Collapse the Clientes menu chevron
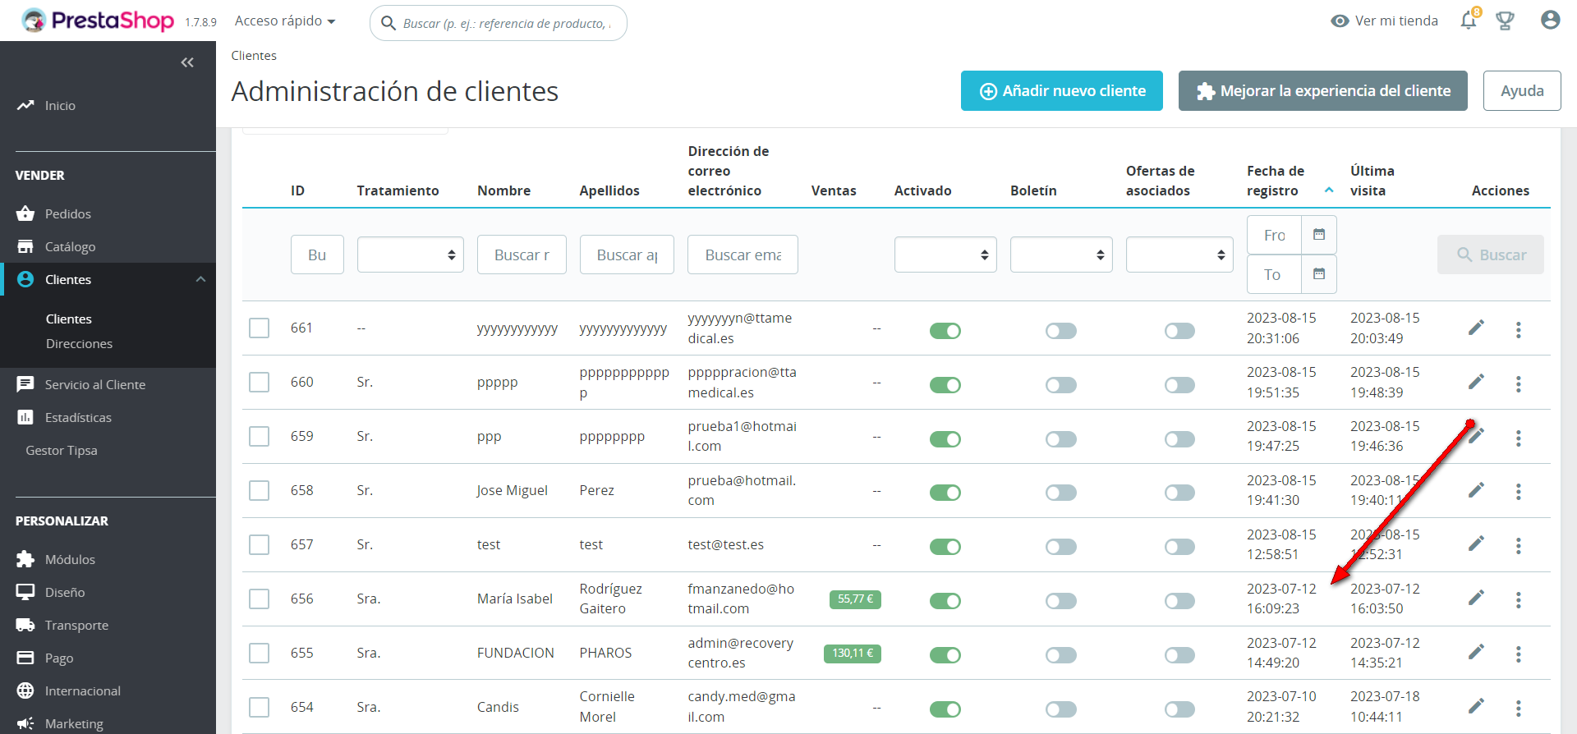 pos(200,279)
